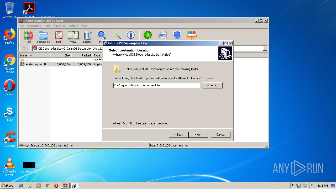Click the system clock showing 6:15 PM

[x=322, y=186]
